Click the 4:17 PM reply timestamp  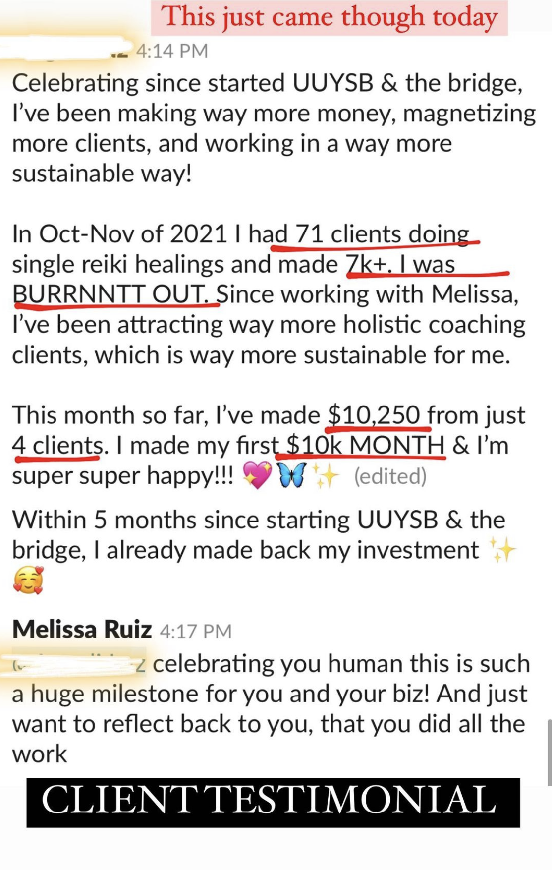tap(196, 631)
